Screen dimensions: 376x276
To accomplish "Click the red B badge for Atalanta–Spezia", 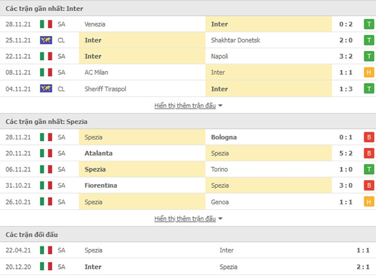I will [x=369, y=153].
